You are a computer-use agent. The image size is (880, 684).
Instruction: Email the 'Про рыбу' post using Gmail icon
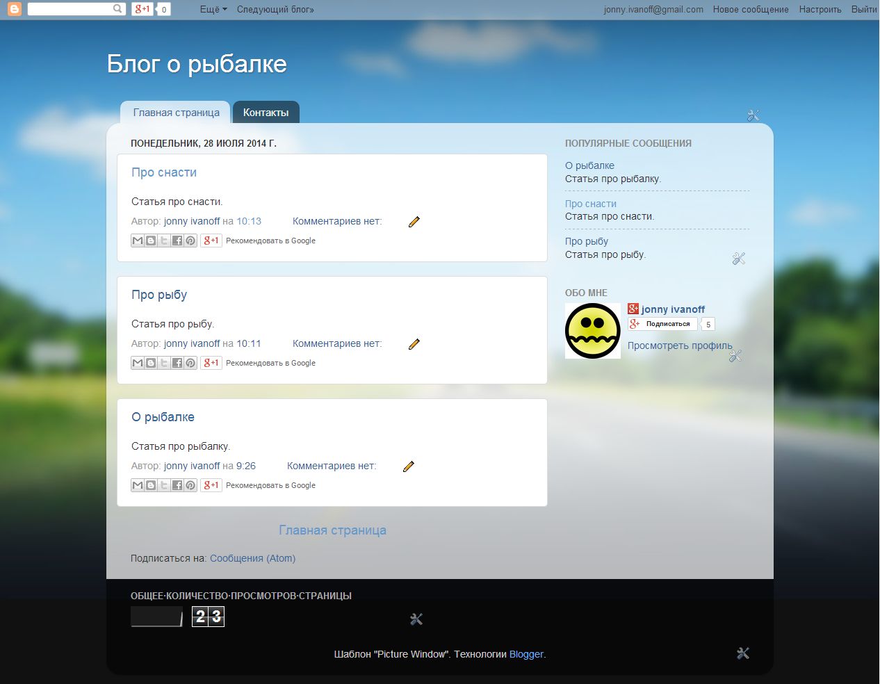tap(138, 363)
